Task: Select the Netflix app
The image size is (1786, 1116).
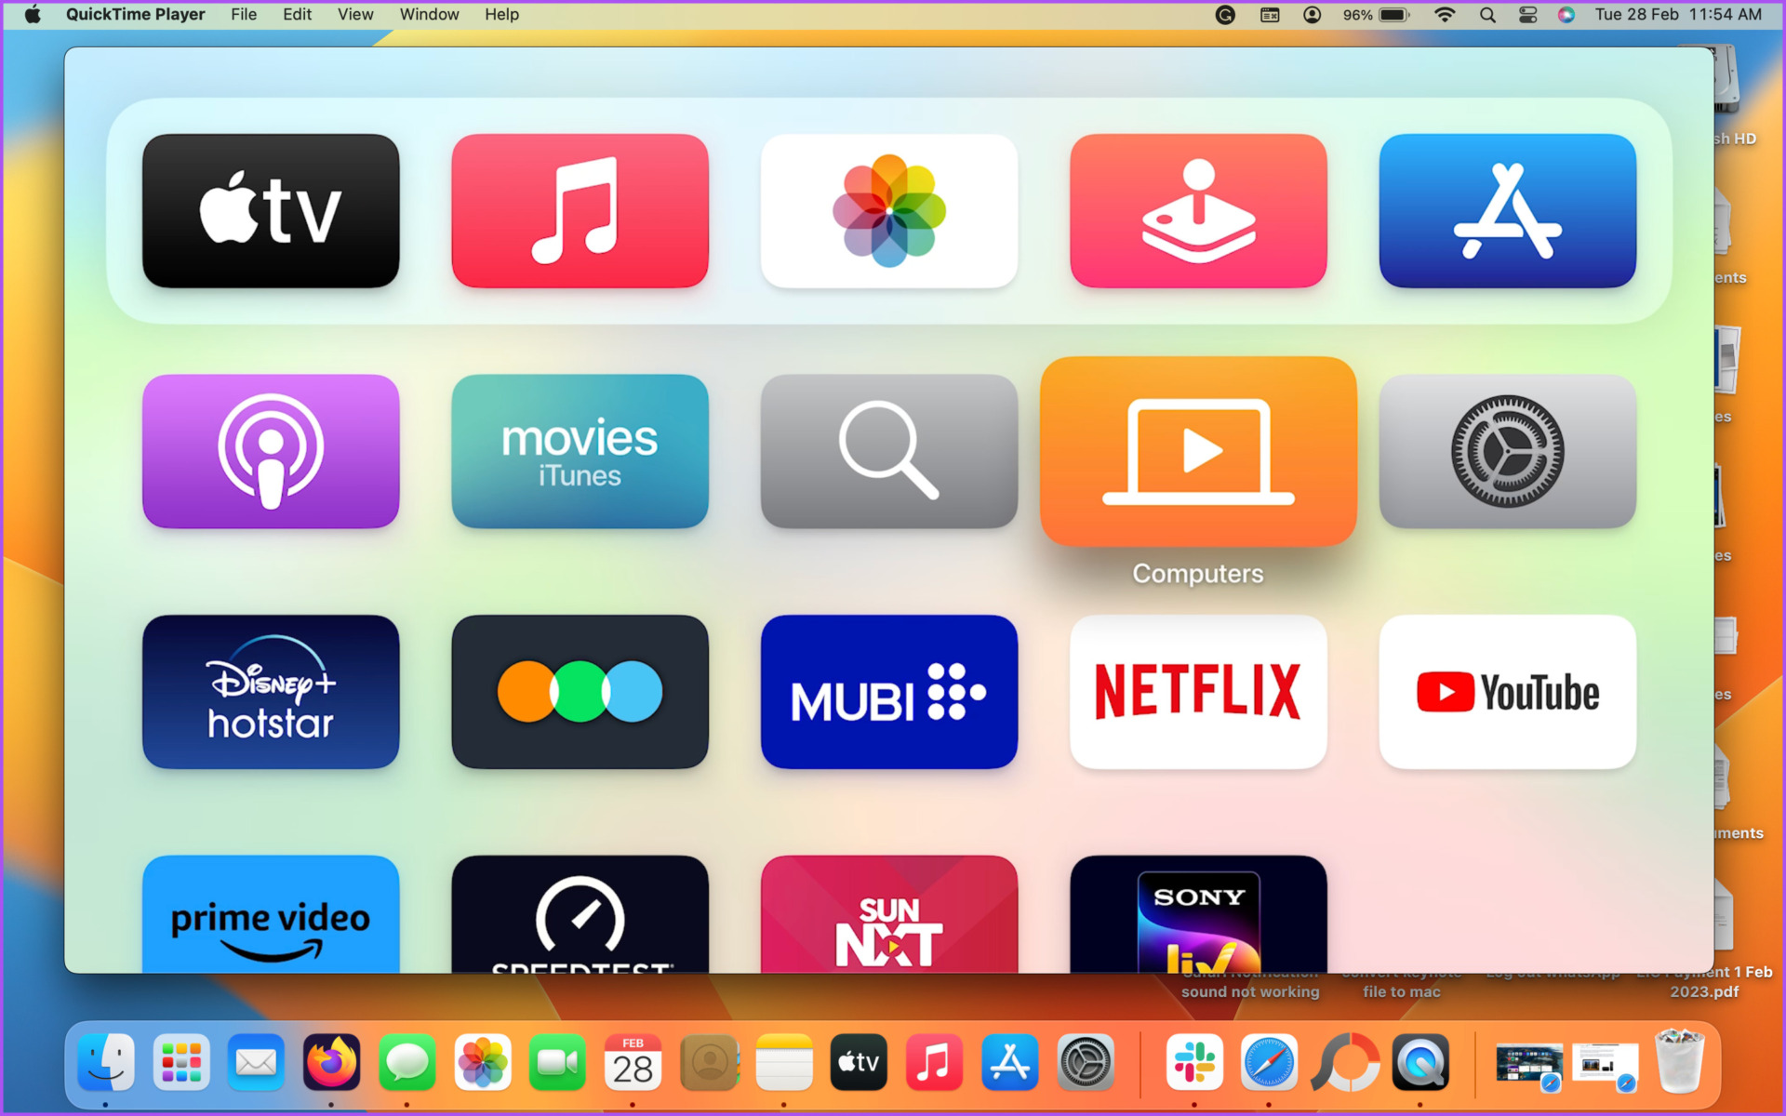Action: pyautogui.click(x=1197, y=692)
